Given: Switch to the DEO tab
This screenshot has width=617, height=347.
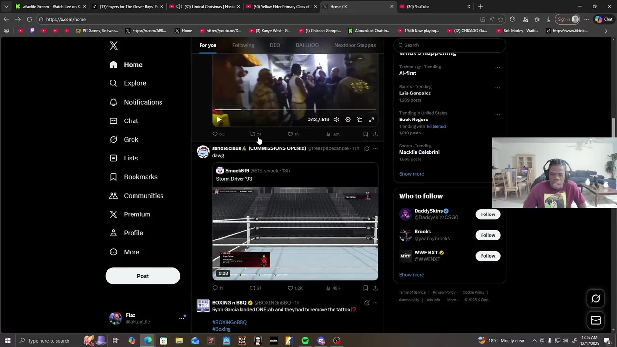Looking at the screenshot, I should (275, 45).
